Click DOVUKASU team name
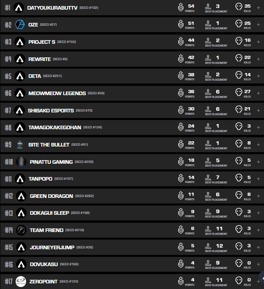 44,264
